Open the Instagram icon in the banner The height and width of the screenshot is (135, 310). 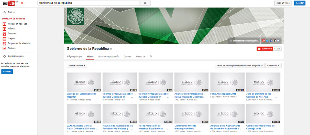[x=275, y=41]
